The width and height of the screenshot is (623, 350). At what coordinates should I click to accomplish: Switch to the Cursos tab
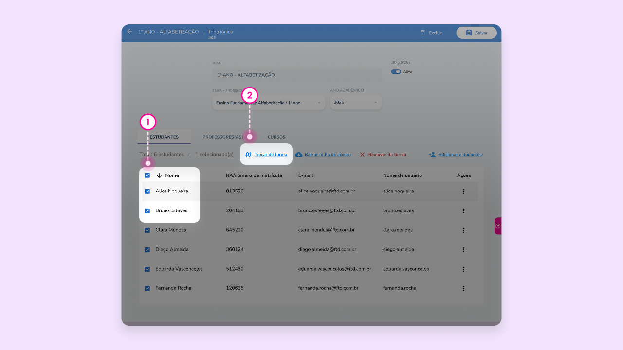276,137
